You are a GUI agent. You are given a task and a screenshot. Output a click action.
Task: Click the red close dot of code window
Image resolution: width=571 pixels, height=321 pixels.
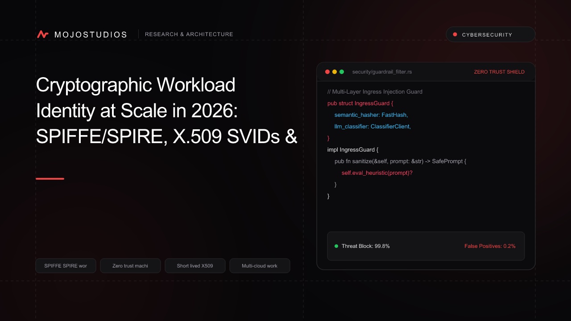(327, 72)
